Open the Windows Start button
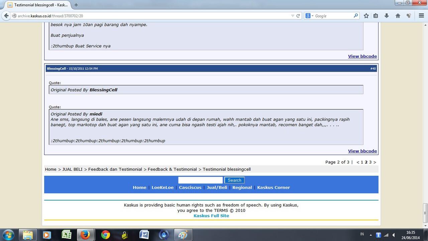428x241 pixels. 8,235
